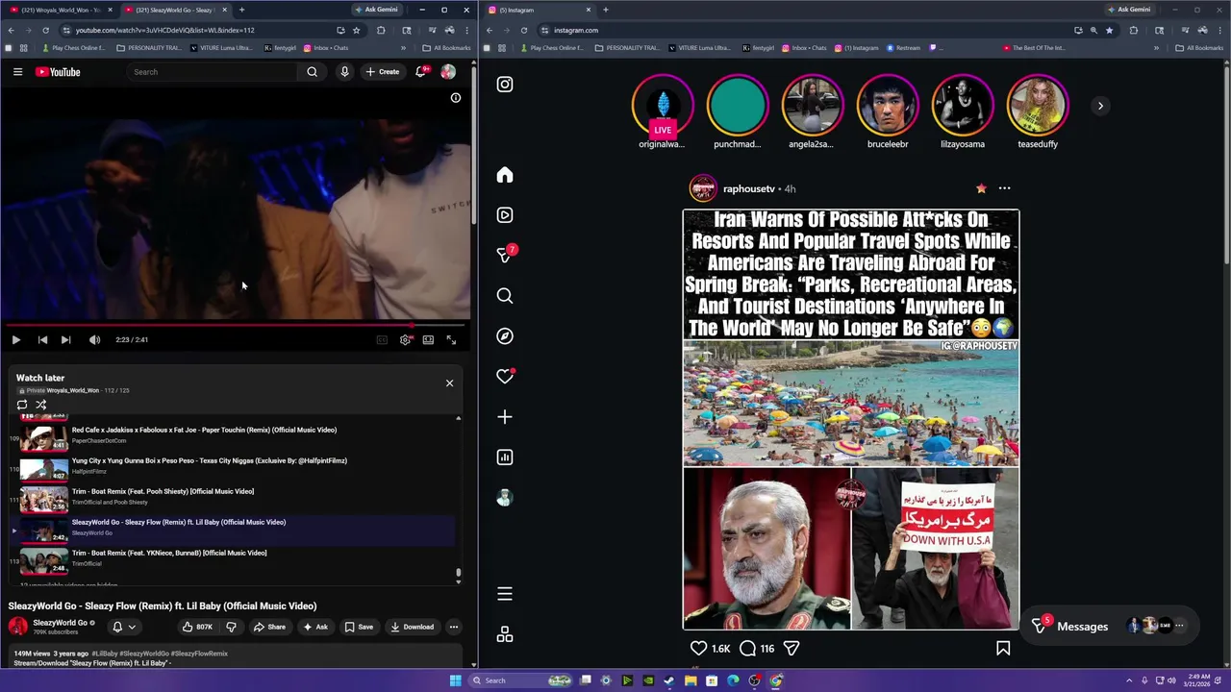The image size is (1231, 692).
Task: Select Yung City Texas City playlist item
Action: click(231, 468)
